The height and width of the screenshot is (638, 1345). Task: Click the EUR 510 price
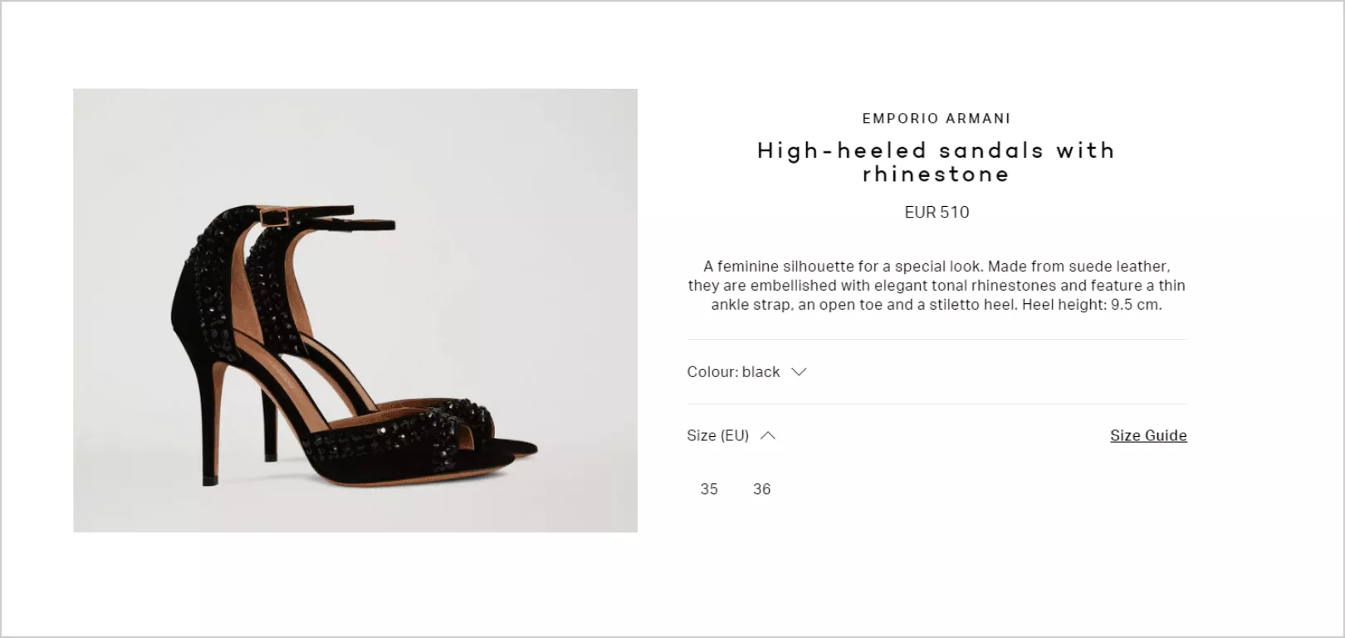937,212
